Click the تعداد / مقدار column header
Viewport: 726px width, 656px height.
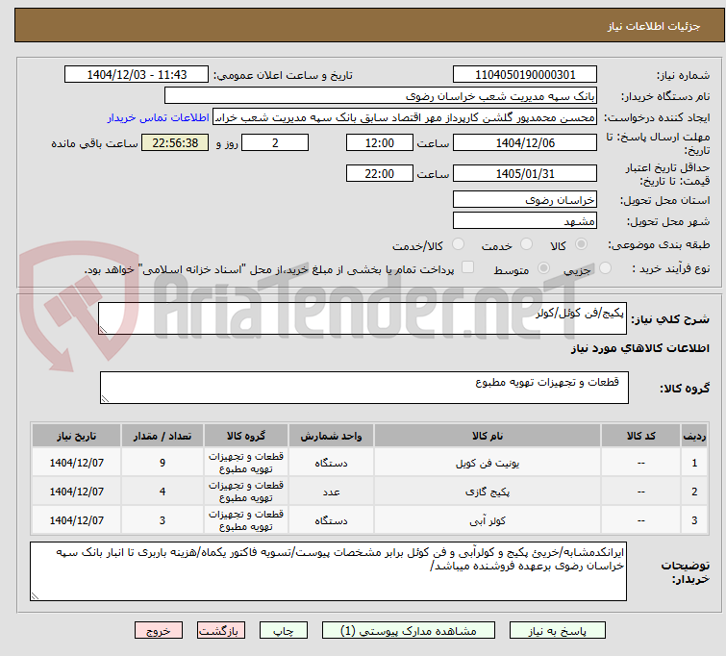coord(163,436)
